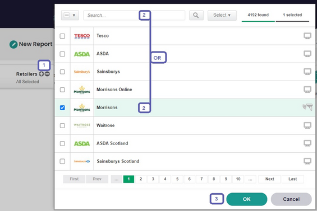
Task: Click the Prev page button
Action: point(97,179)
